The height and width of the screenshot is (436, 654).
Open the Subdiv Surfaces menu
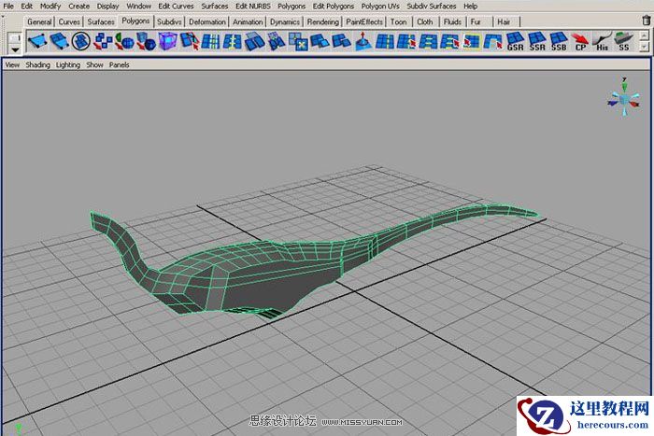click(432, 7)
